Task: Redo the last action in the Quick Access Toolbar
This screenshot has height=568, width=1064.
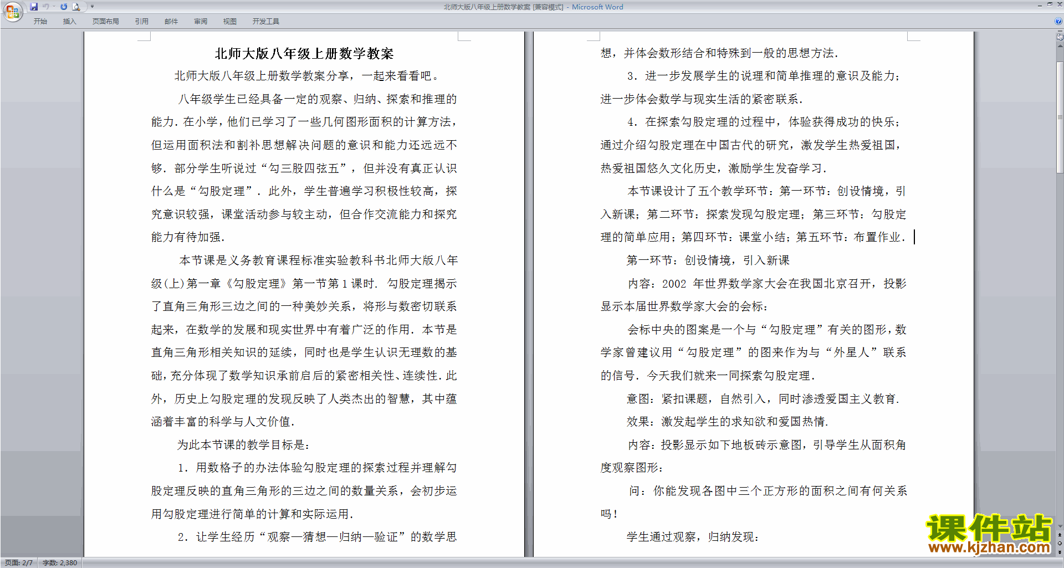Action: (64, 7)
